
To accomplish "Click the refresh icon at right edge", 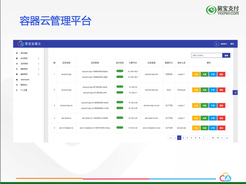I will coord(235,93).
